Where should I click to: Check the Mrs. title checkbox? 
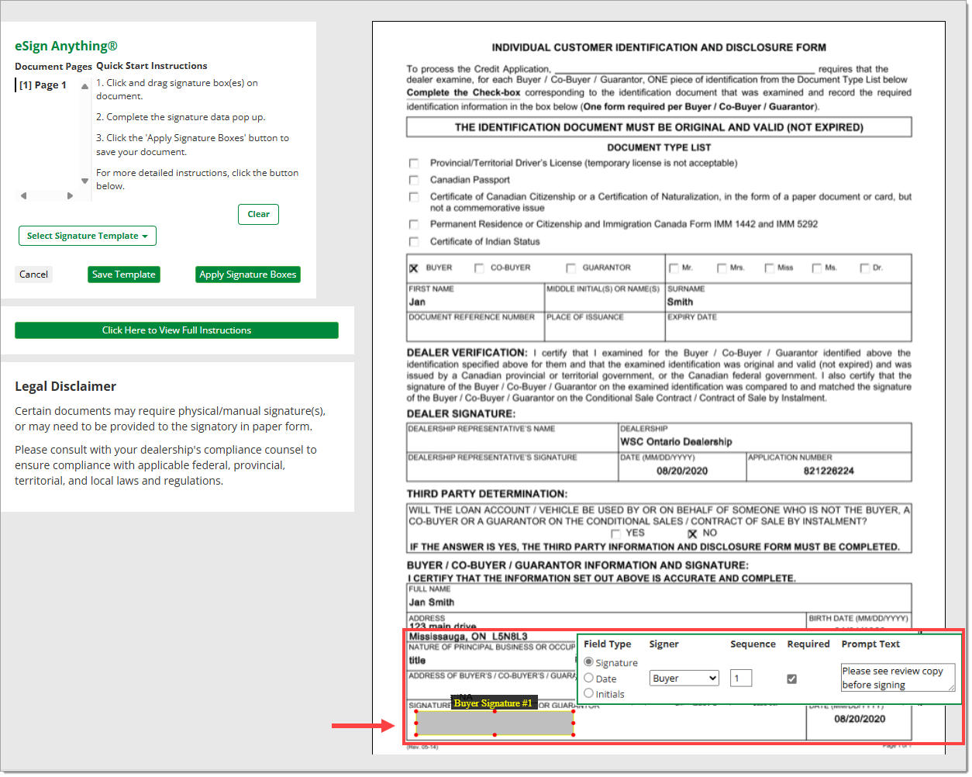coord(722,268)
